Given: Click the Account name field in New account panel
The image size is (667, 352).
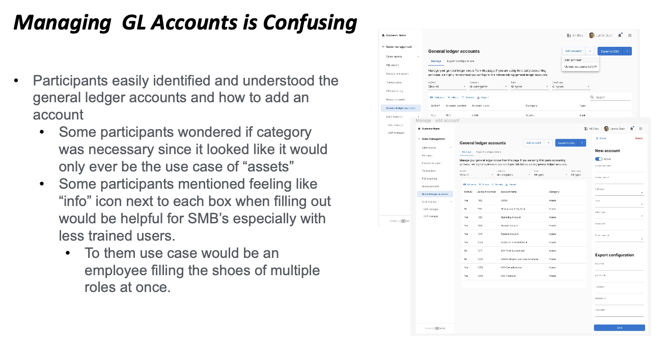Looking at the screenshot, I should 620,181.
